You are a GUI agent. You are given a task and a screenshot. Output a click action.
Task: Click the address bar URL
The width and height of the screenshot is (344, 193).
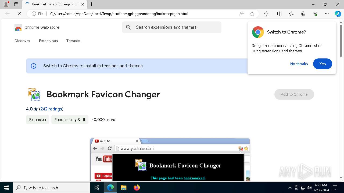(x=119, y=14)
